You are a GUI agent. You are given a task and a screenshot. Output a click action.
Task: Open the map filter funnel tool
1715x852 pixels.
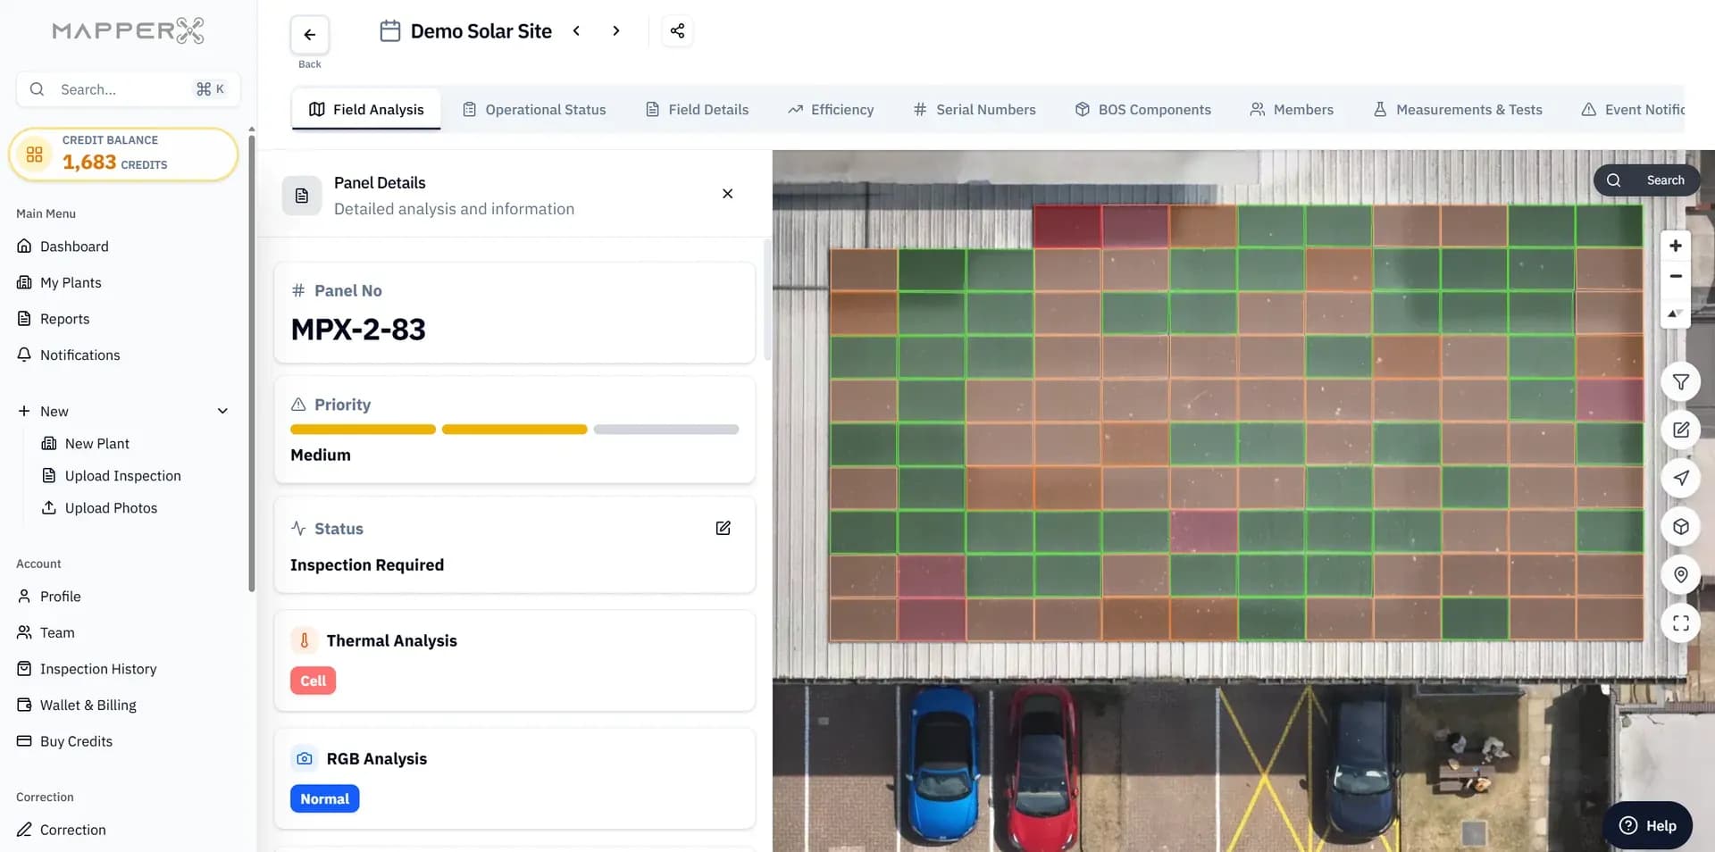1681,382
